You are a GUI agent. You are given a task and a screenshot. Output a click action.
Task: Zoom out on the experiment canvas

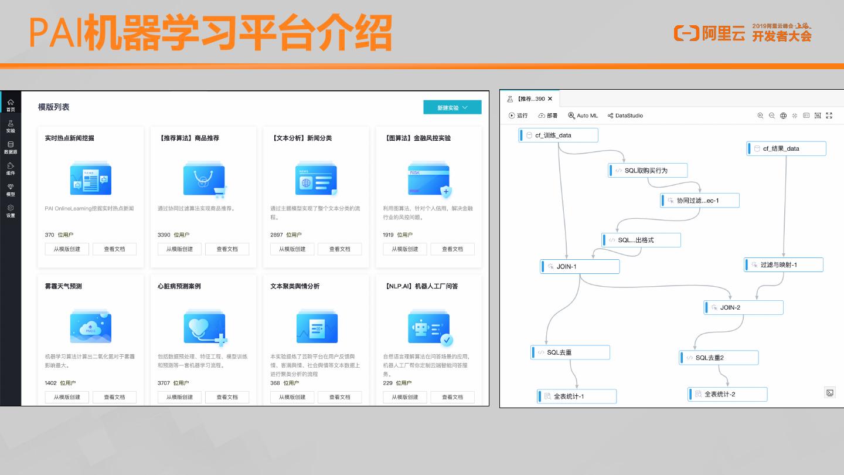[772, 116]
